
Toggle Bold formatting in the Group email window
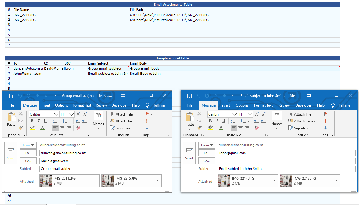coord(32,121)
